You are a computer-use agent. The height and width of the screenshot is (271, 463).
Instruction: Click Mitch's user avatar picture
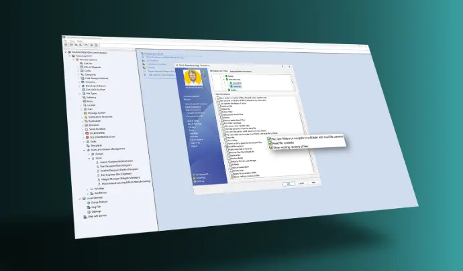(193, 78)
